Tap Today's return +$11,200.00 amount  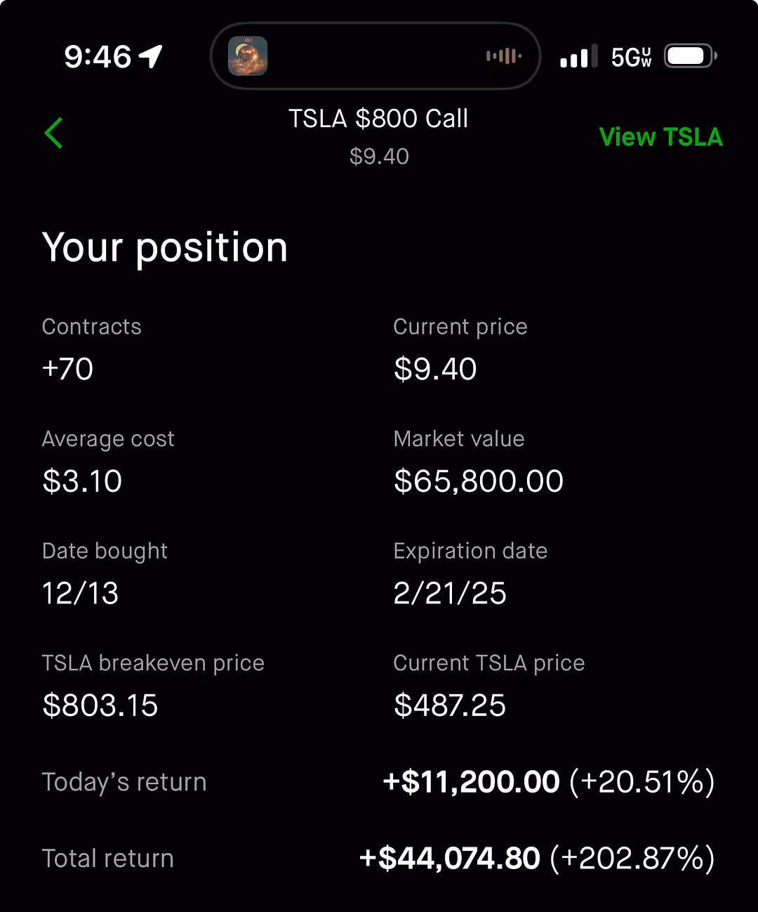[471, 782]
